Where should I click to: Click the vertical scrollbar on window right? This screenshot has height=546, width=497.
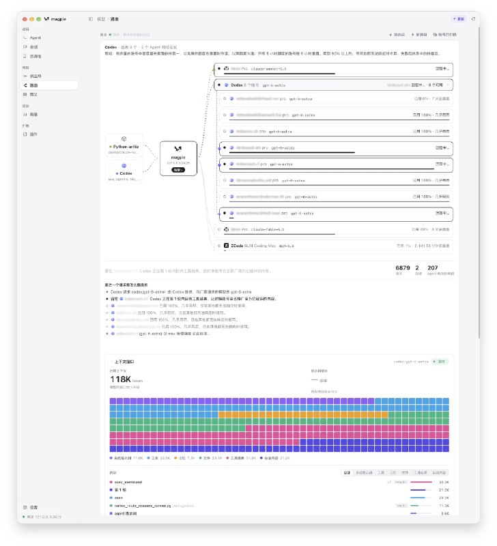pyautogui.click(x=479, y=181)
